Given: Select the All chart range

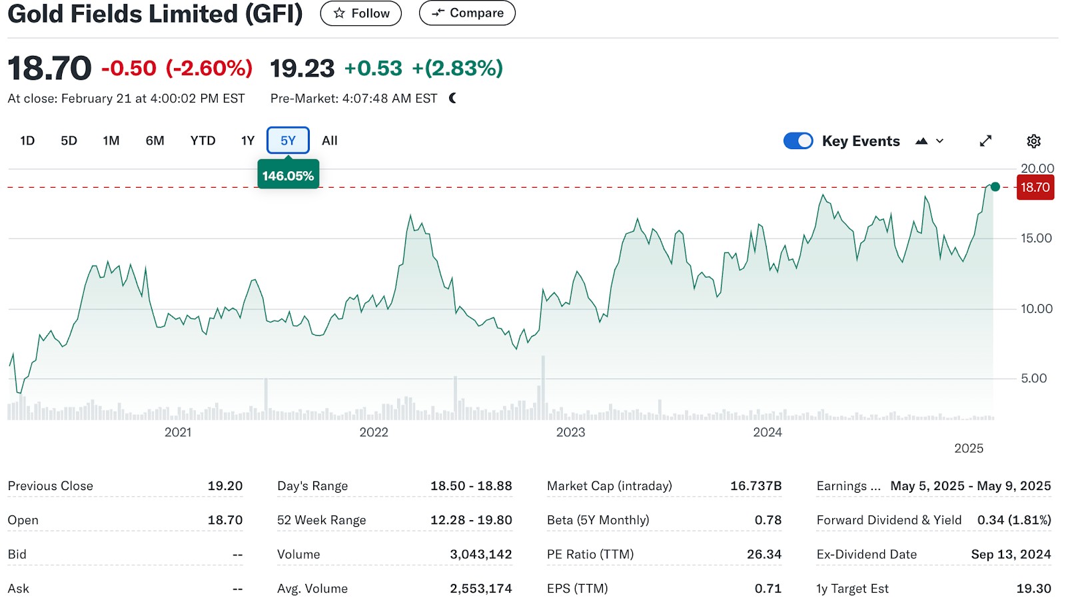Looking at the screenshot, I should click(x=330, y=141).
